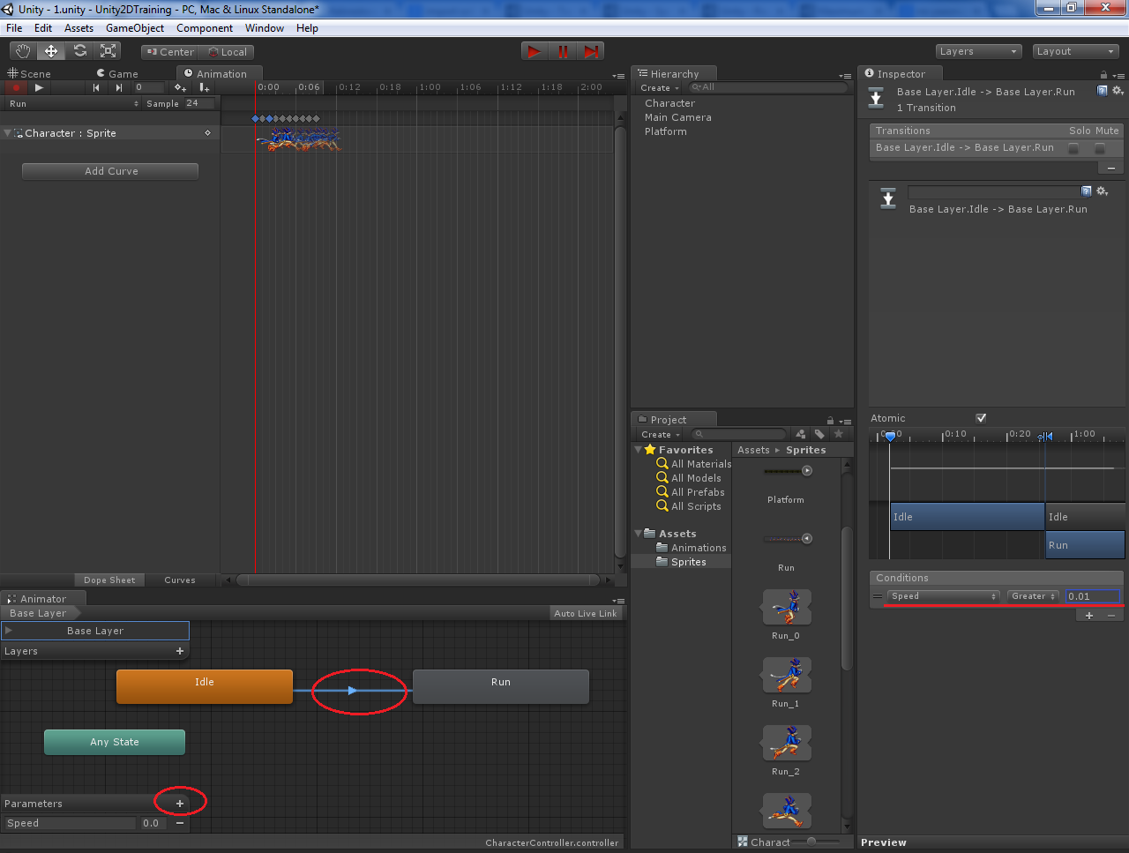Add a new keyframe in the Animation window
Image resolution: width=1129 pixels, height=853 pixels.
[179, 88]
